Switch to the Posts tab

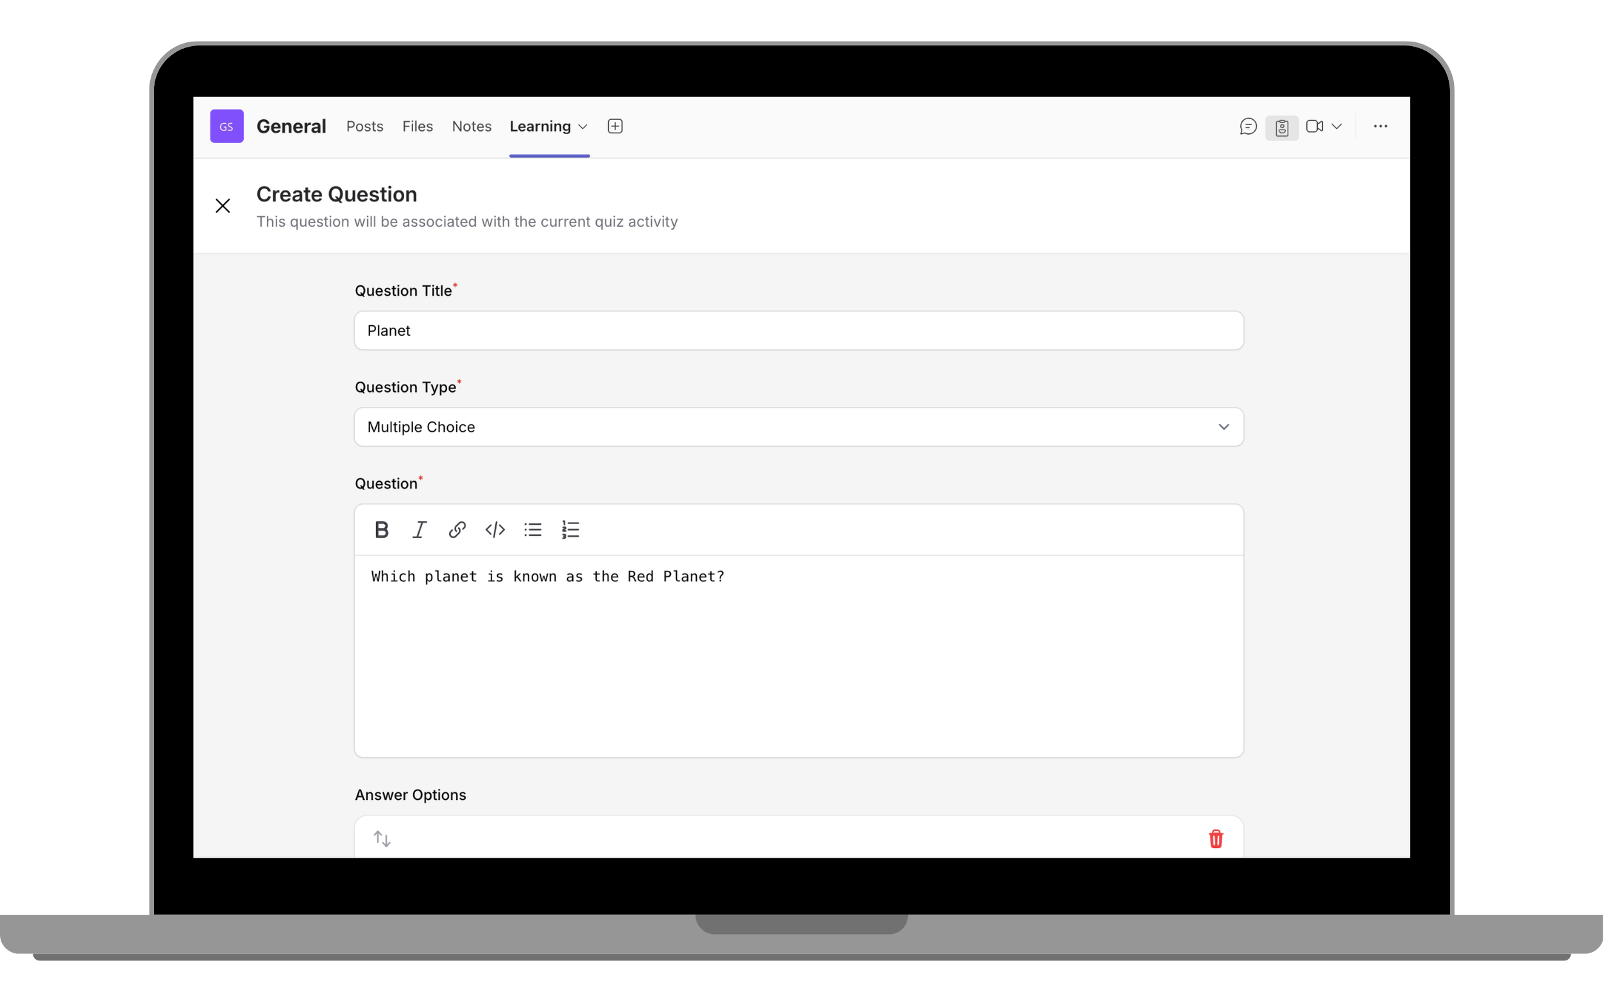click(364, 126)
